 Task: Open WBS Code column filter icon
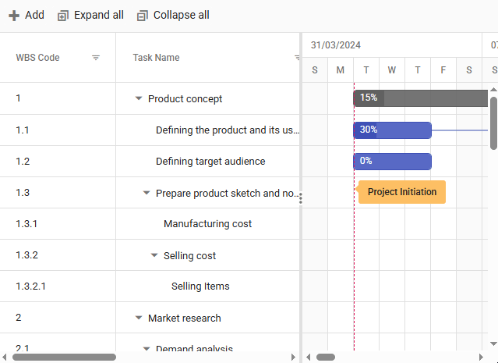pos(96,58)
